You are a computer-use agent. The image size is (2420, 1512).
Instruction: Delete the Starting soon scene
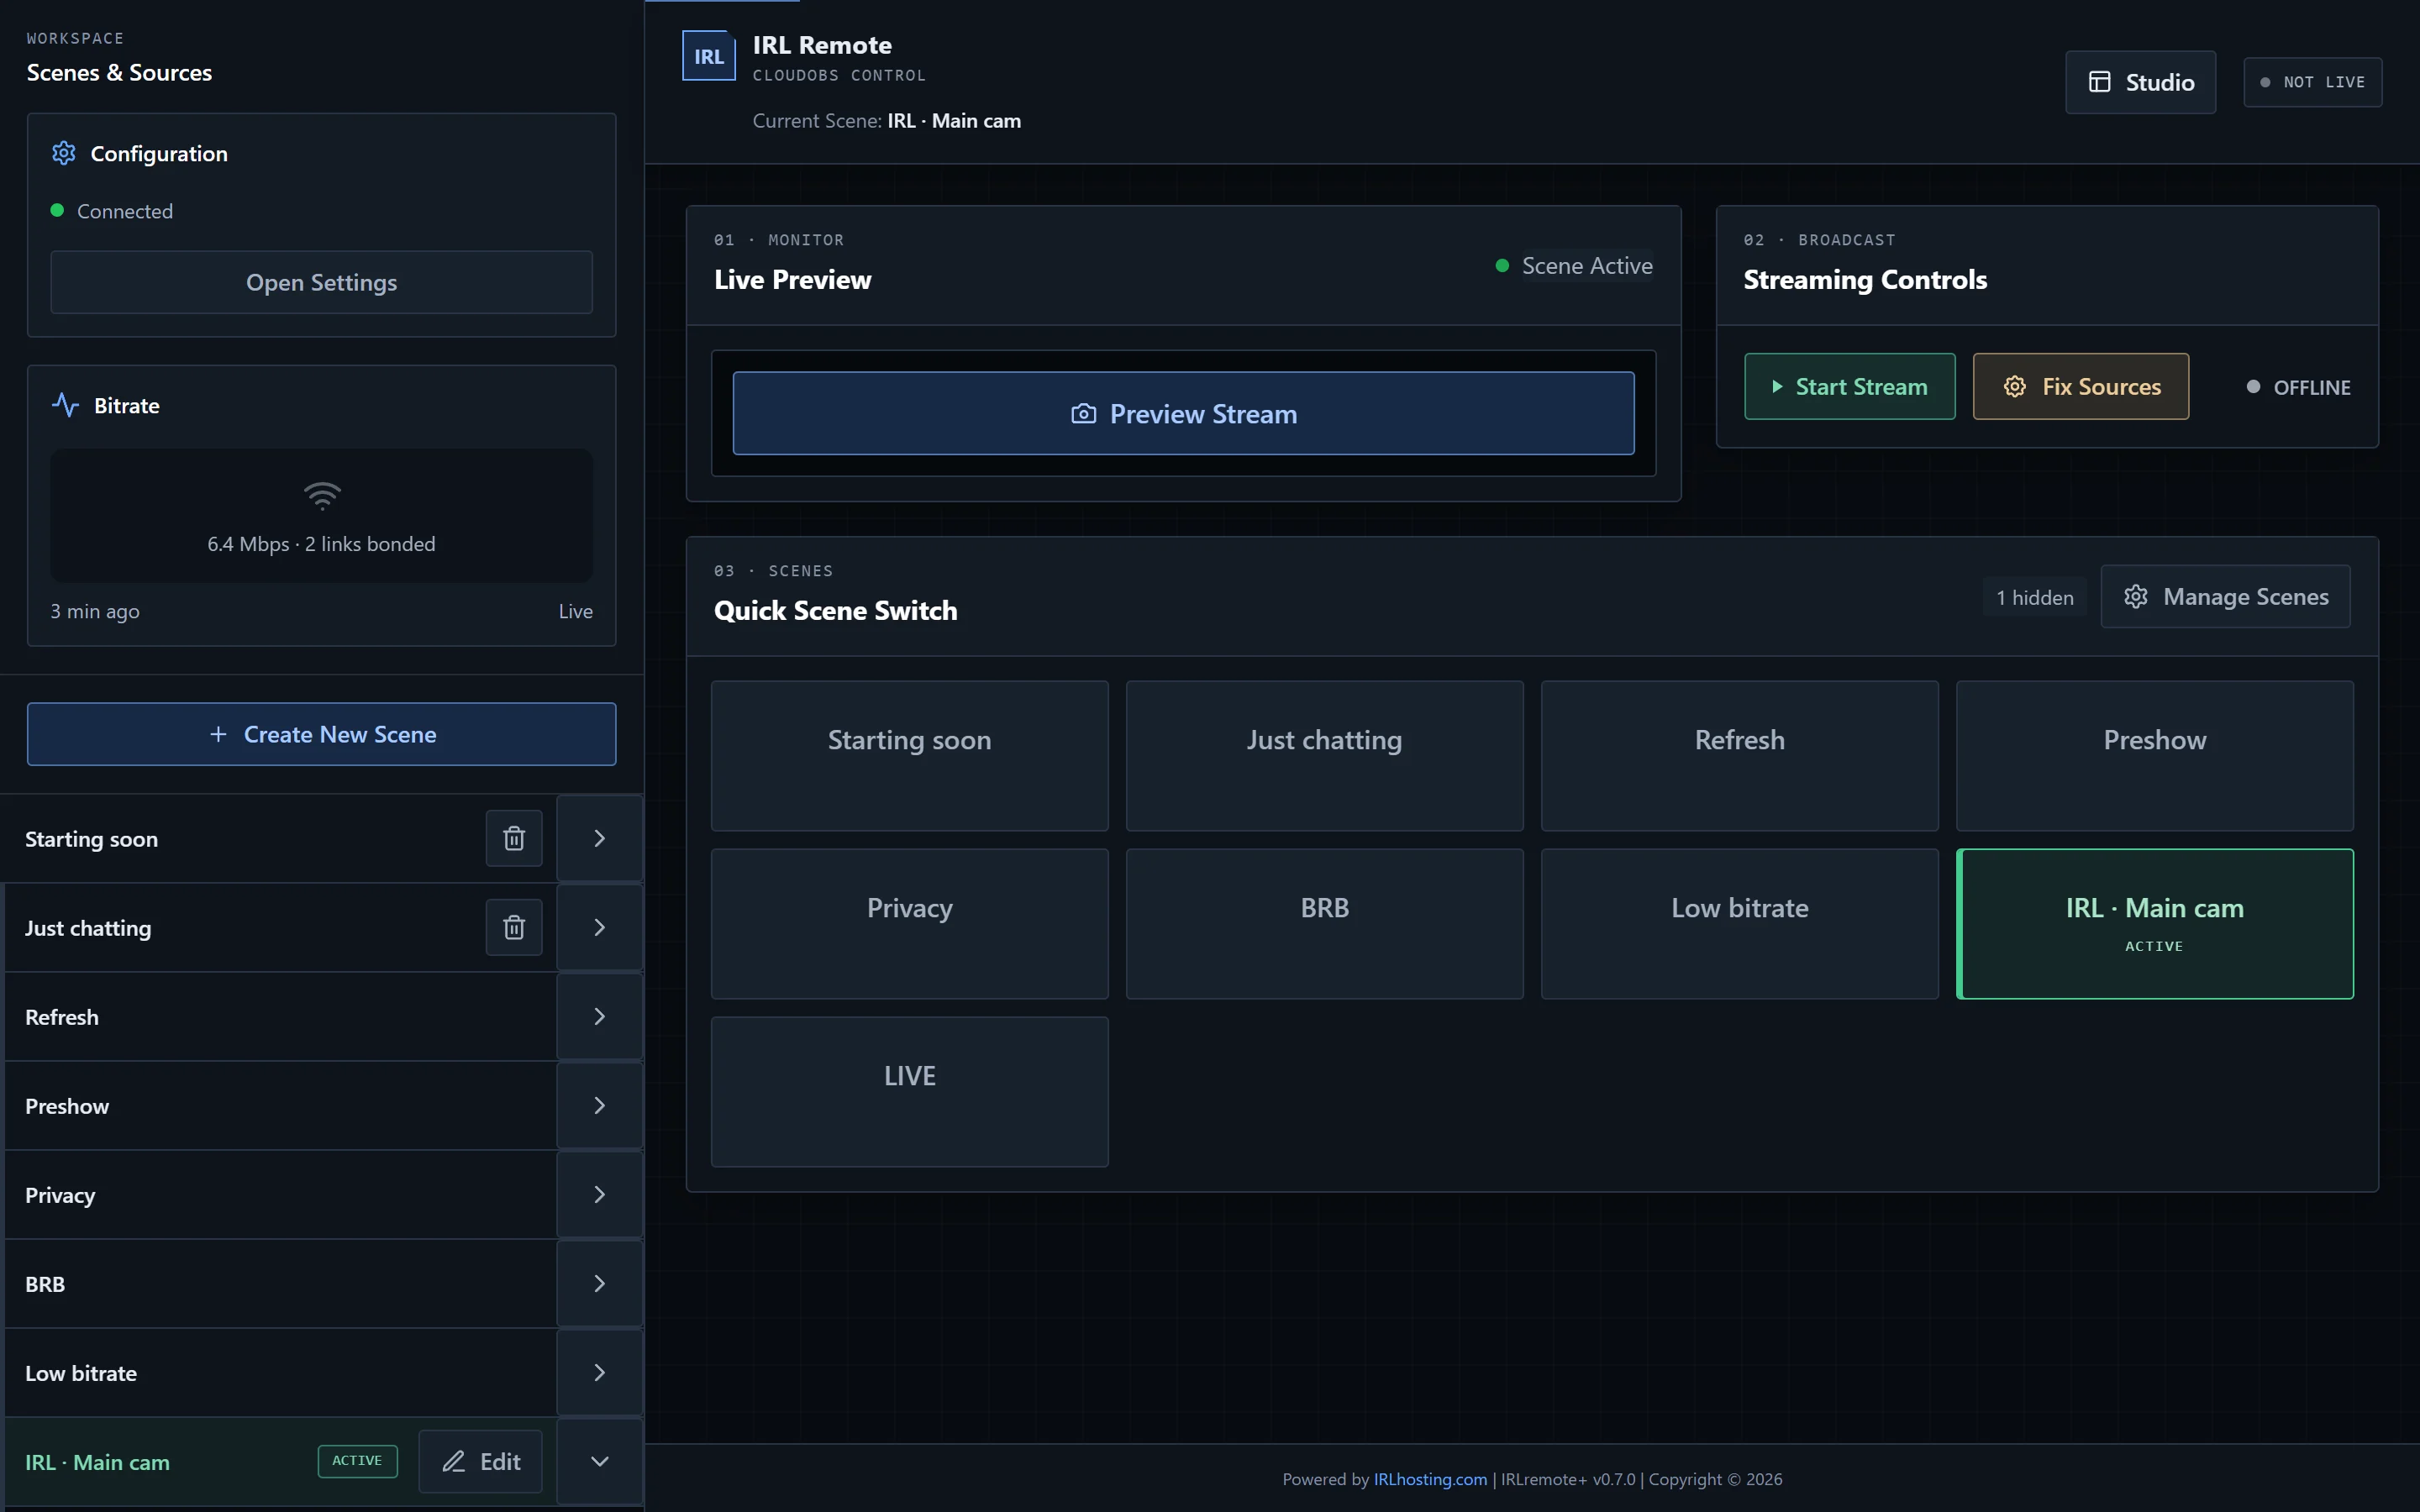(514, 838)
